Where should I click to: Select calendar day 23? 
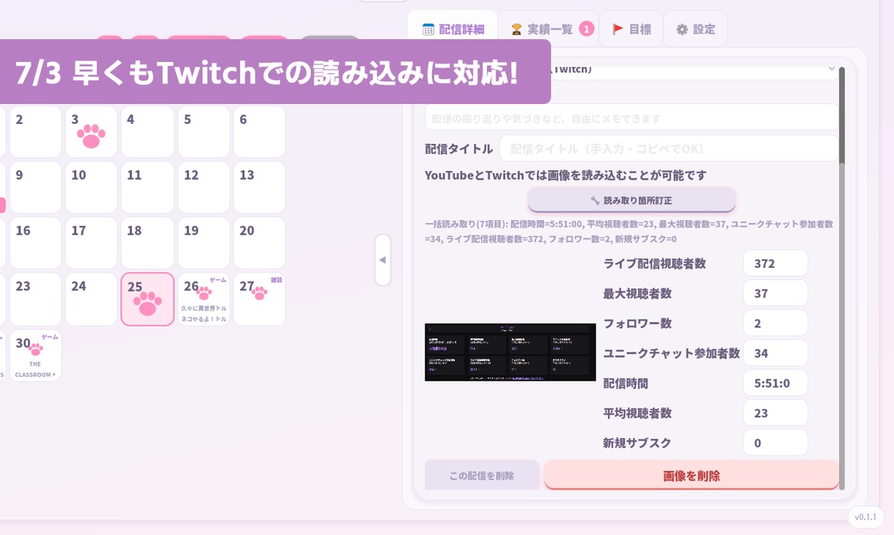35,299
